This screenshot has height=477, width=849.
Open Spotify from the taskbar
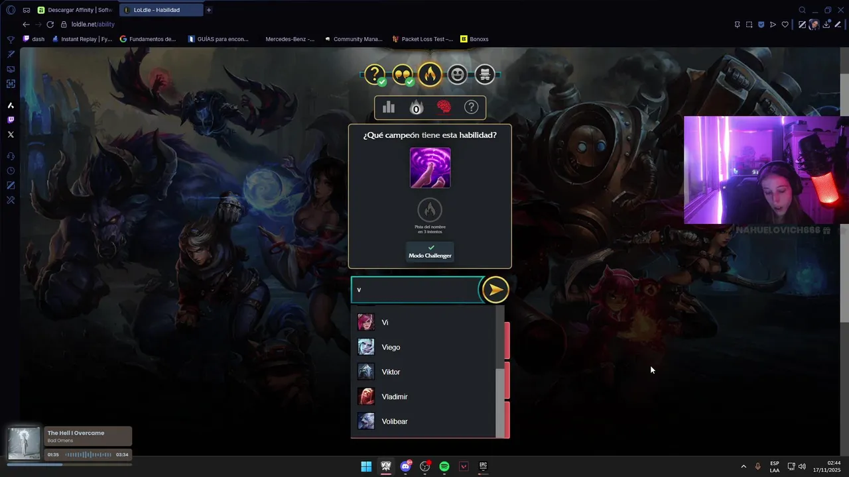pyautogui.click(x=444, y=466)
